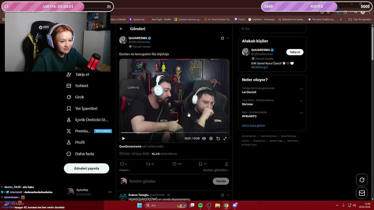The width and height of the screenshot is (374, 210).
Task: Open Gizlilik Politikası footer link
Action: point(269,136)
